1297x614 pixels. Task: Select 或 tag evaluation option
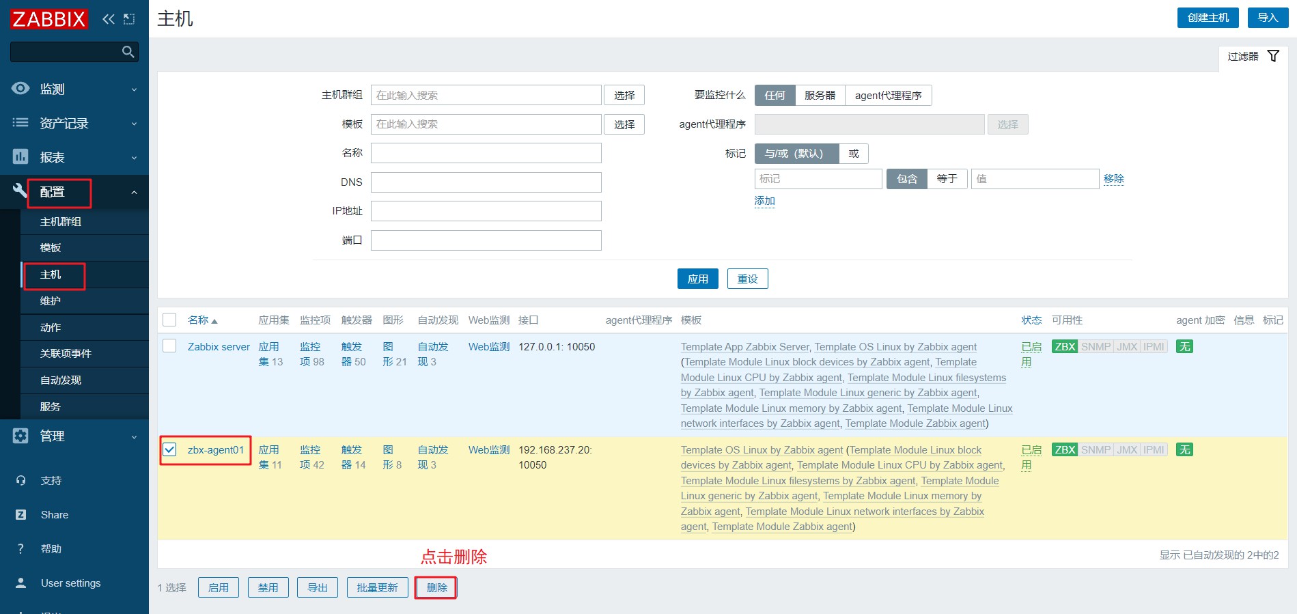[854, 154]
